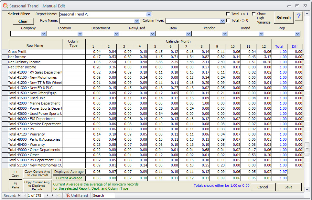This screenshot has width=312, height=200.
Task: Click Net Ordinary Income month 12 value -10.56
Action: click(x=264, y=62)
